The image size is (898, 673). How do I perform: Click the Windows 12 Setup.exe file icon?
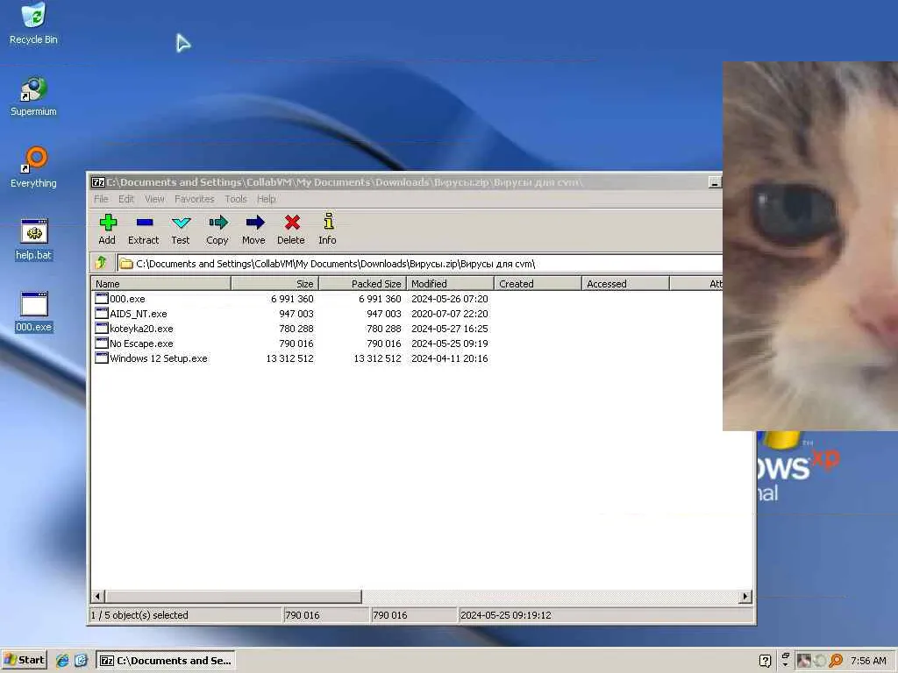pyautogui.click(x=102, y=358)
